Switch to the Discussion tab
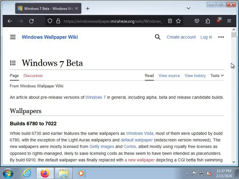239x179 pixels. pos(33,76)
